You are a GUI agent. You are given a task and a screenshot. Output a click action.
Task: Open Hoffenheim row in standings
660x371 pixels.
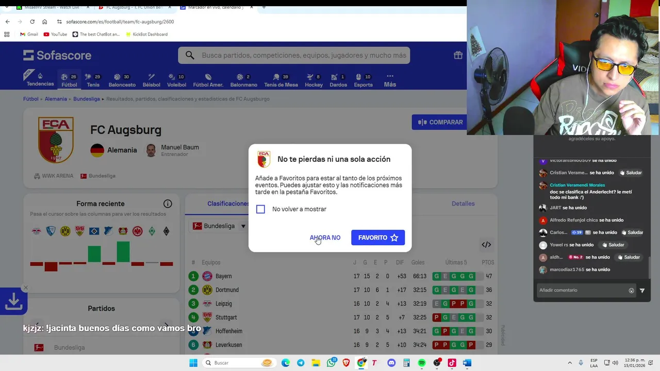coord(341,331)
